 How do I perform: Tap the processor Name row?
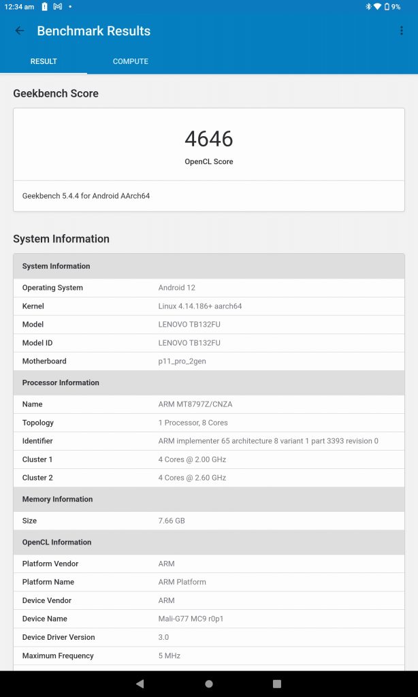[208, 404]
